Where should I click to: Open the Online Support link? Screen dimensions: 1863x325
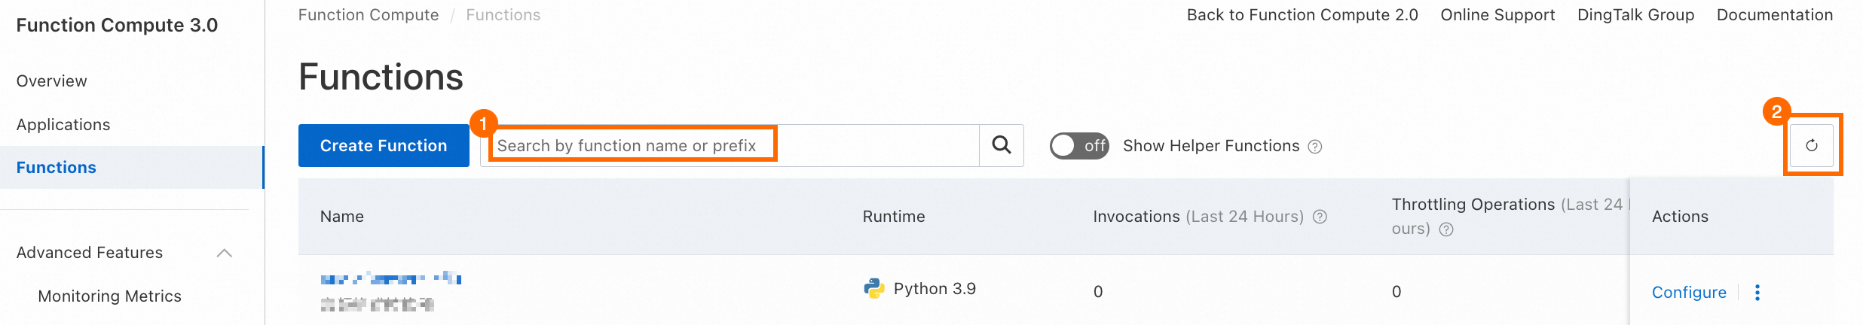pos(1497,15)
